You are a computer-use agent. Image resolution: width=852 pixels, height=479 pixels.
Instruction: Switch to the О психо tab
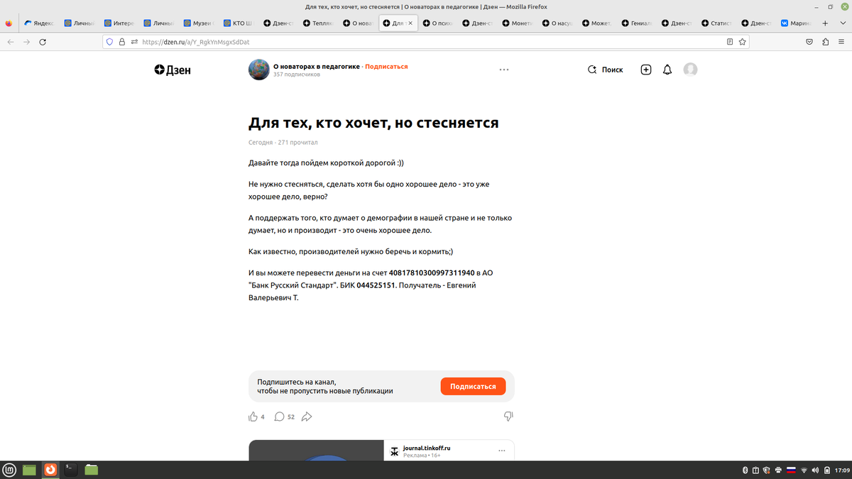(x=438, y=23)
